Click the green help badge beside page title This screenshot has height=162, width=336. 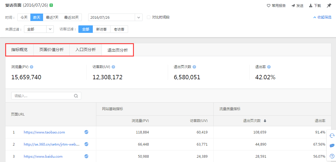[x=51, y=5]
